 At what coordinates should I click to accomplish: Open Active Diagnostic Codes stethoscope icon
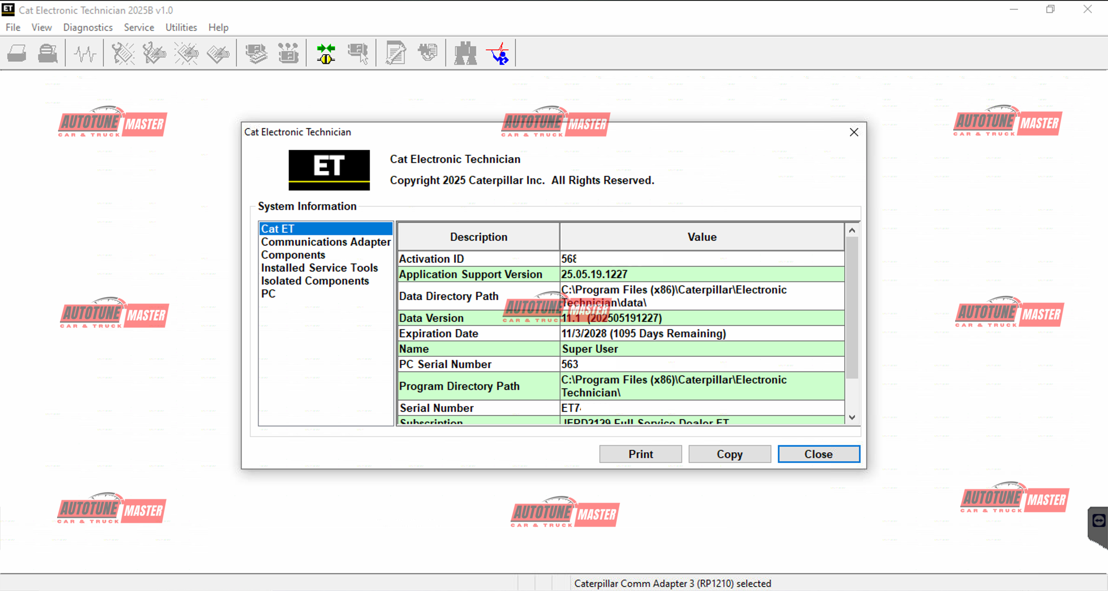123,53
